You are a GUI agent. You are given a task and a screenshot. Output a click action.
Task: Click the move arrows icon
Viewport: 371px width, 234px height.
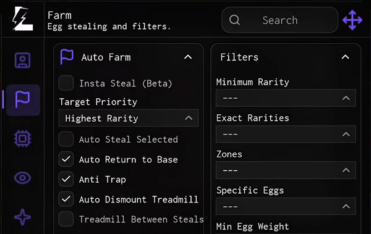[x=352, y=20]
